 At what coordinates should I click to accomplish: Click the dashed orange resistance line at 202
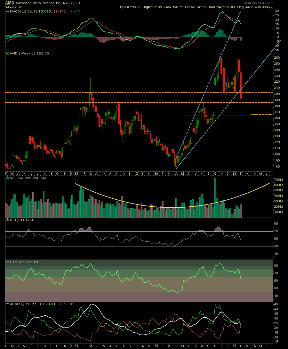(x=139, y=92)
